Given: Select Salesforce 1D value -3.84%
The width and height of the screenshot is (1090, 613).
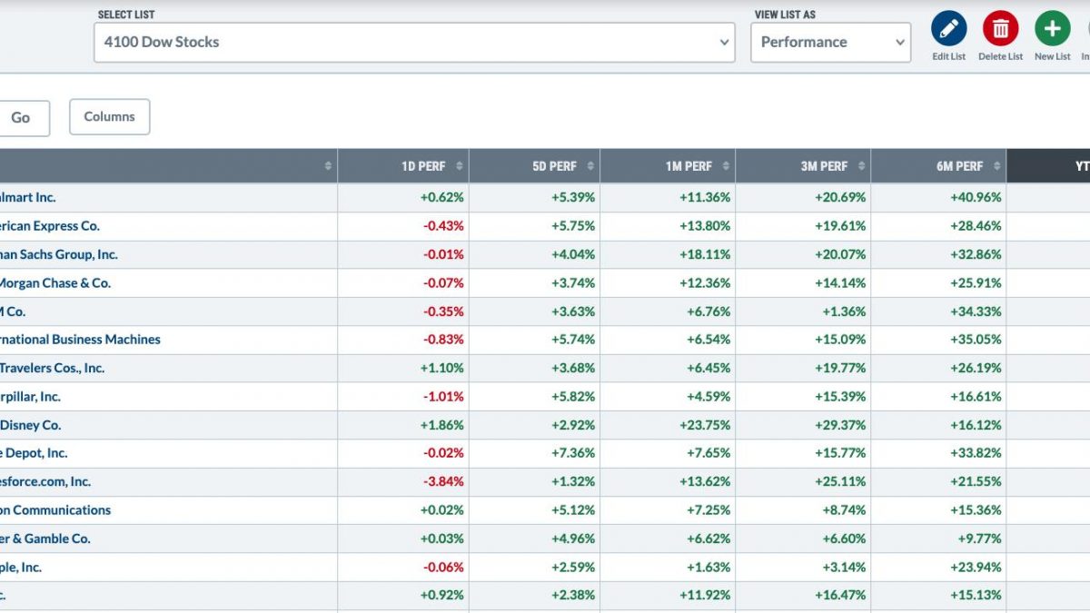Looking at the screenshot, I should (444, 481).
